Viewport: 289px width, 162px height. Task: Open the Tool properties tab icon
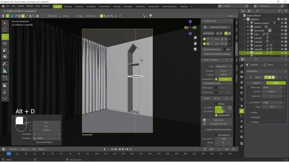click(x=242, y=66)
